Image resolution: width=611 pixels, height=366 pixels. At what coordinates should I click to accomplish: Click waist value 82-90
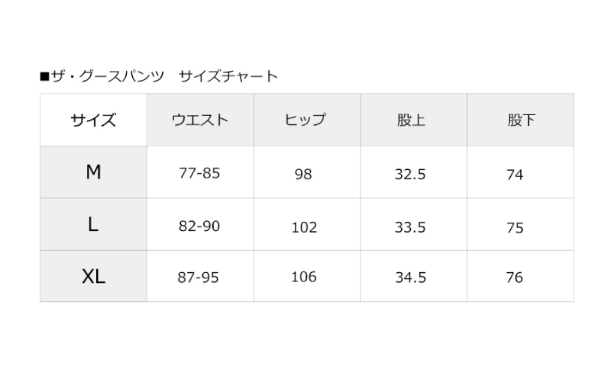tap(199, 226)
